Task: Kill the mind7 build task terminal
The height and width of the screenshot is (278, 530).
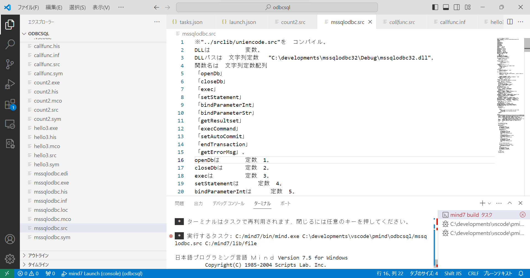Action: click(x=523, y=215)
